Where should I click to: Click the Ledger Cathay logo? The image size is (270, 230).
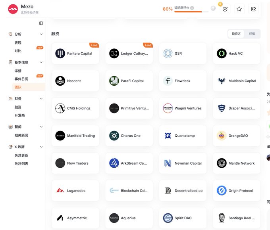(114, 53)
